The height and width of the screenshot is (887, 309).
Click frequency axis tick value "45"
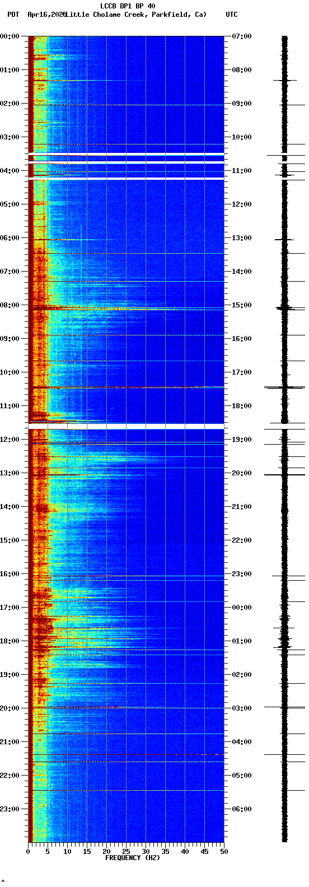coord(204,852)
